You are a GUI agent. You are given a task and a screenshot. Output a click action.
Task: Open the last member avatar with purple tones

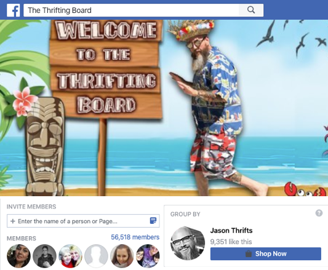coord(148,256)
